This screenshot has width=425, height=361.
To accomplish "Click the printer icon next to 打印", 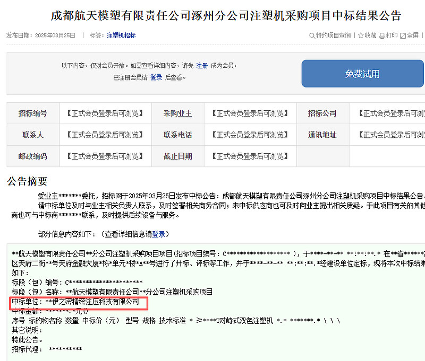I will pos(382,36).
